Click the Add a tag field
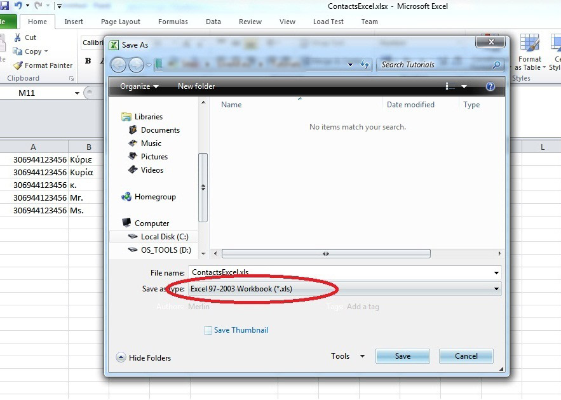Screen dimensions: 561x400 (363, 307)
